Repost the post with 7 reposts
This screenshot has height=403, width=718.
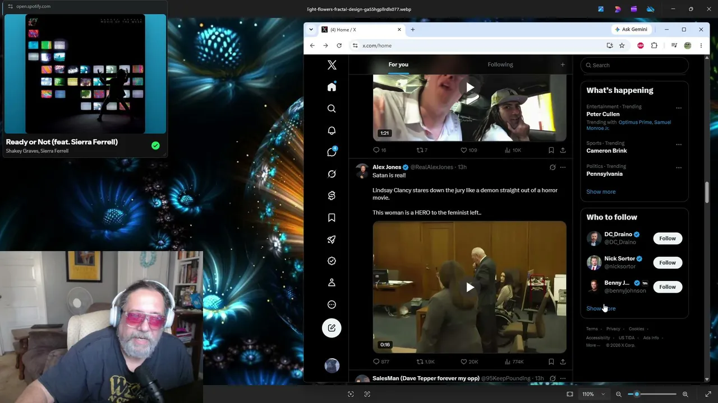tap(422, 150)
